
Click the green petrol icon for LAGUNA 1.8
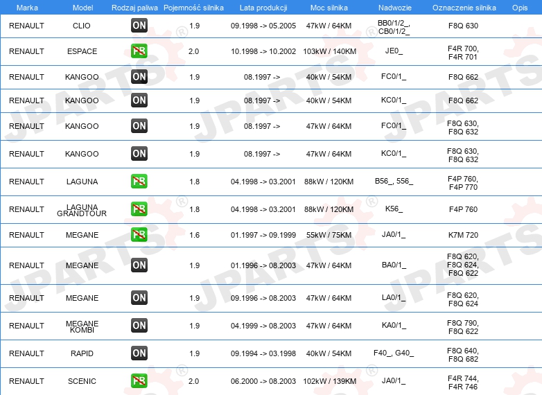[x=139, y=182]
